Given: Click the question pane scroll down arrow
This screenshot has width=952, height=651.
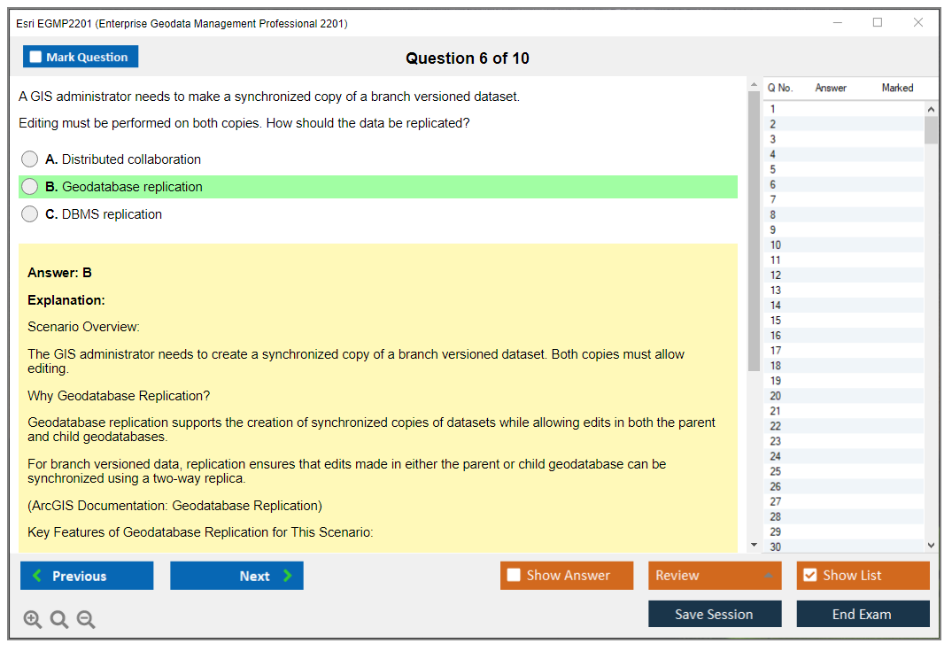Looking at the screenshot, I should (754, 545).
